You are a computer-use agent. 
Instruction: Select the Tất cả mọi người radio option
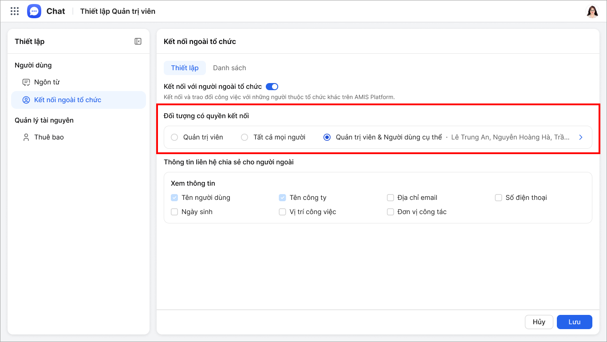coord(244,137)
